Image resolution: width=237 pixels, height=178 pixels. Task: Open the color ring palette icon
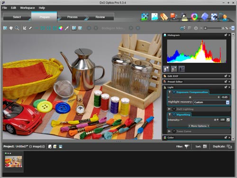point(194,17)
